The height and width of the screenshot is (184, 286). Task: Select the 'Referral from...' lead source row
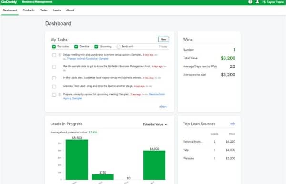(x=209, y=142)
